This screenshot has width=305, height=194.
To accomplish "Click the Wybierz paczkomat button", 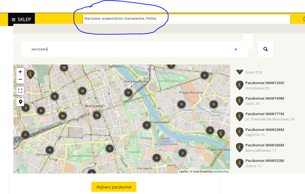I will click(x=114, y=187).
